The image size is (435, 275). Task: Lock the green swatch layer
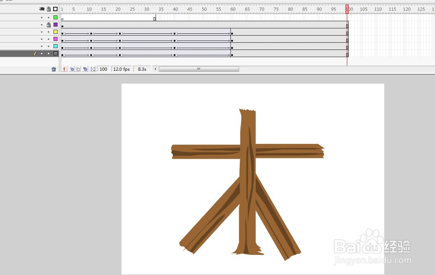[49, 18]
